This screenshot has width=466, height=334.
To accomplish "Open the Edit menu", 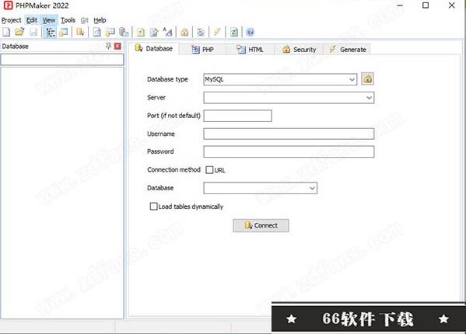I will (x=32, y=20).
